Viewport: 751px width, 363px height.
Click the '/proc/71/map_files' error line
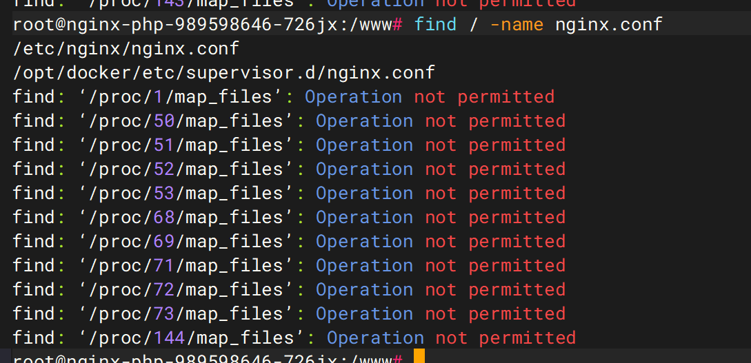[289, 265]
